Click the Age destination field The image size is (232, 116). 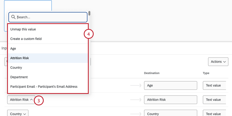[170, 85]
